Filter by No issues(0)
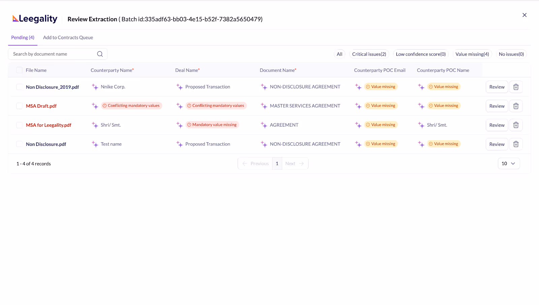 pos(511,54)
